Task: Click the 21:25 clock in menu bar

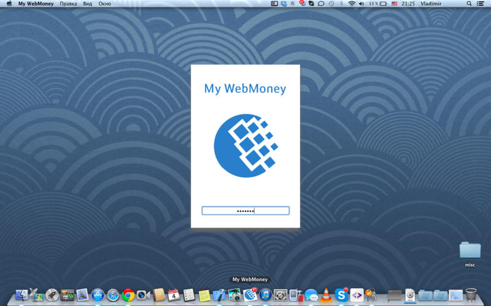Action: pyautogui.click(x=408, y=4)
